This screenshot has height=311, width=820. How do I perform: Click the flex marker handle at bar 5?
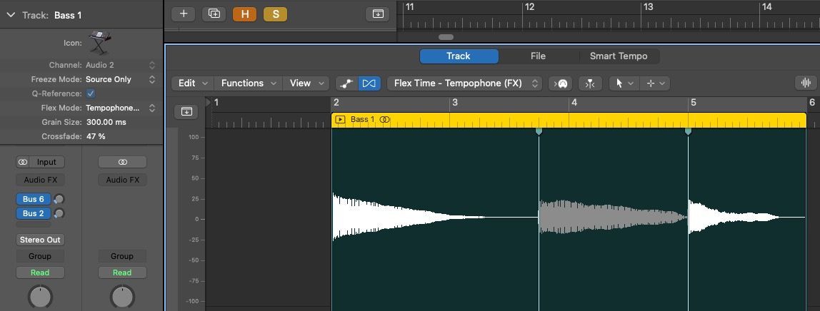pyautogui.click(x=689, y=132)
